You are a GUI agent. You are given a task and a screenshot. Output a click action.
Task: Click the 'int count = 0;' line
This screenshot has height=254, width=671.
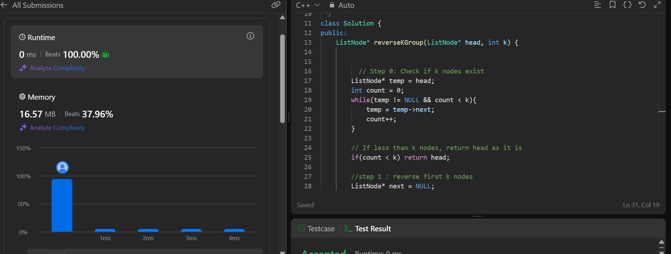pyautogui.click(x=377, y=90)
